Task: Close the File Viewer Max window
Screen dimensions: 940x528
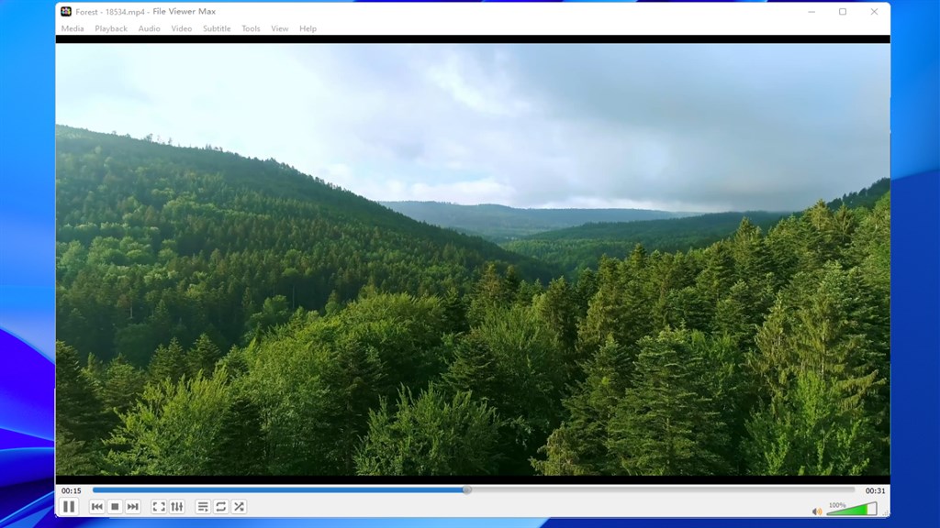Action: pyautogui.click(x=874, y=11)
